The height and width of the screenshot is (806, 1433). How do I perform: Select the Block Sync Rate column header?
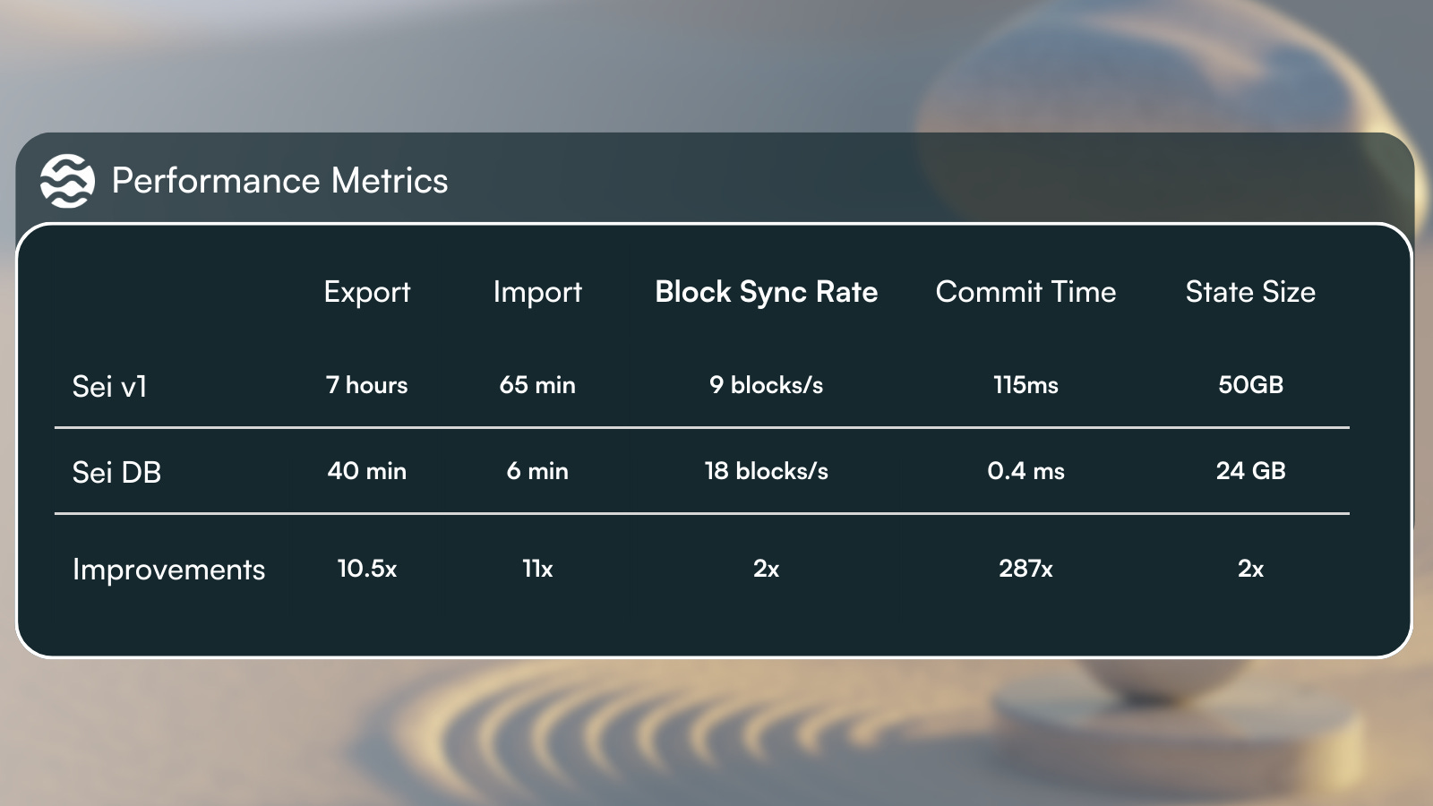click(766, 292)
